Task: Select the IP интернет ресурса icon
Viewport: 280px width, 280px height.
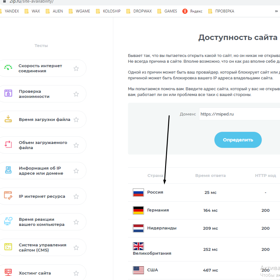Action: click(8, 196)
